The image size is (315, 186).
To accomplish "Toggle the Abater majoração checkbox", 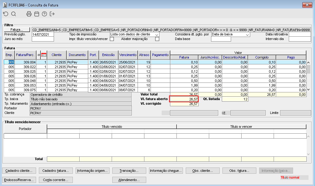I will click(x=157, y=39).
